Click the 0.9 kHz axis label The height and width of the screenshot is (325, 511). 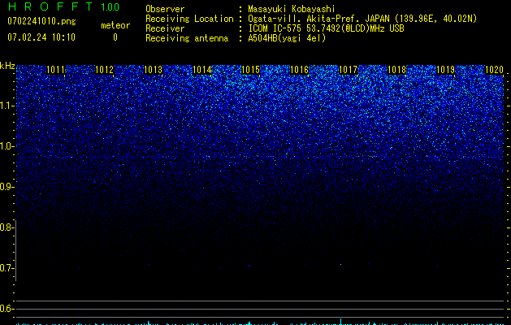[x=6, y=187]
